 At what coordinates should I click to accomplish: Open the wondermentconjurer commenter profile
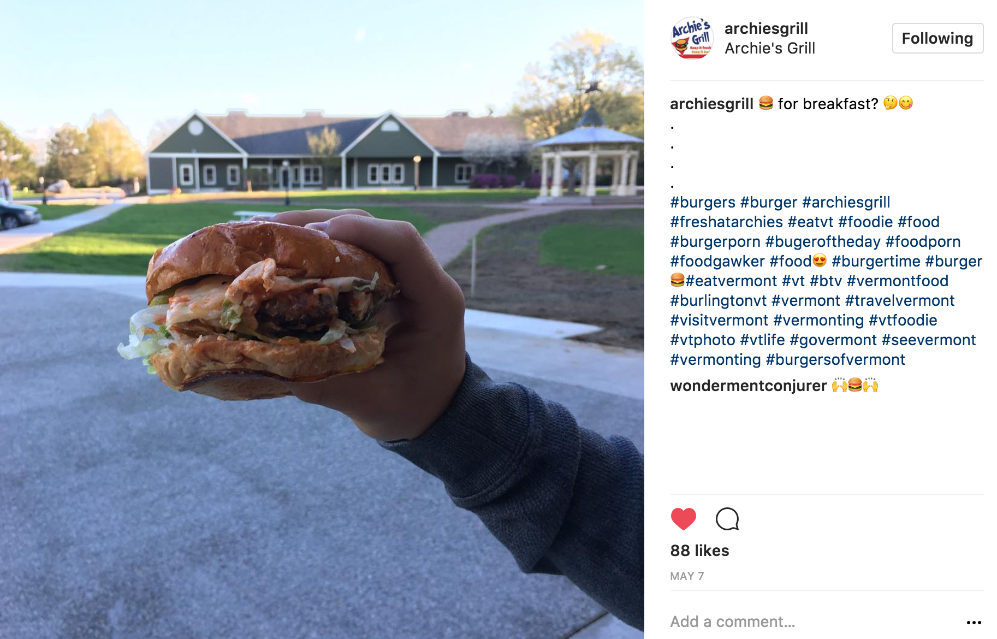(748, 386)
